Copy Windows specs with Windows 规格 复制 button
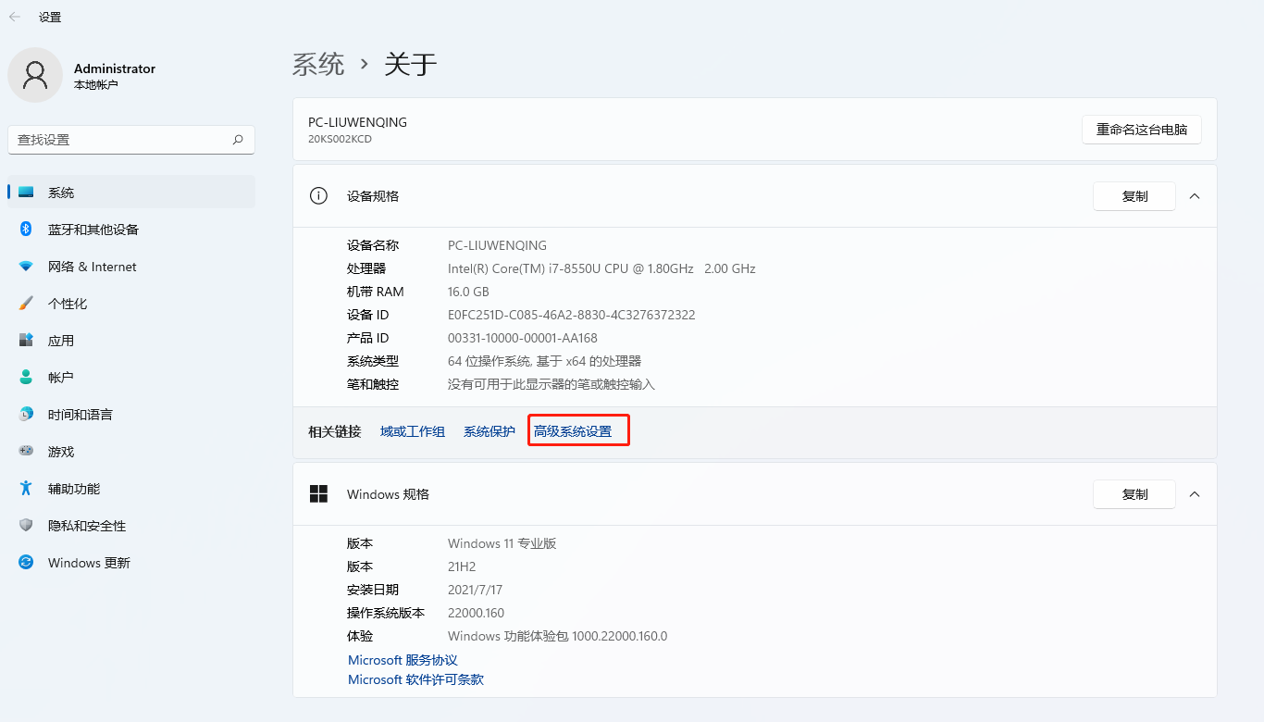The height and width of the screenshot is (722, 1264). pyautogui.click(x=1134, y=494)
